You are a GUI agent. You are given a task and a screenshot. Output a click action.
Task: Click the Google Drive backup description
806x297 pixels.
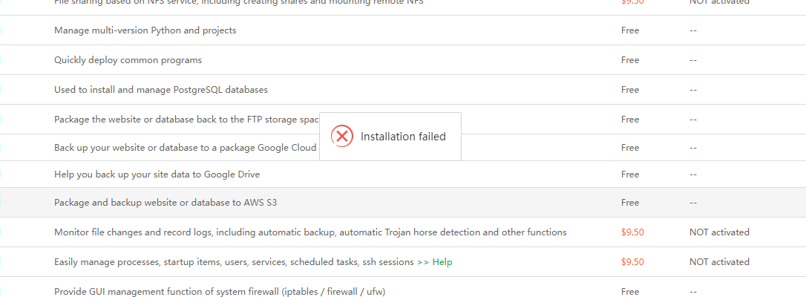(157, 174)
